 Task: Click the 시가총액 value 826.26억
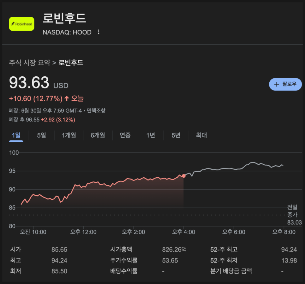coord(174,250)
